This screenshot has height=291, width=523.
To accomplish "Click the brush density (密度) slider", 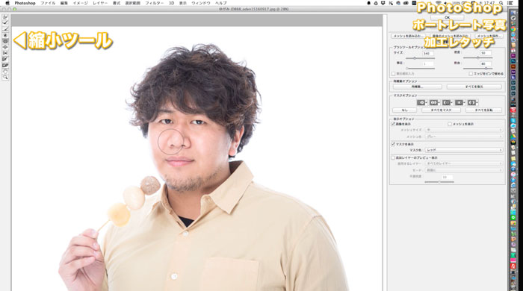I will coord(477,58).
